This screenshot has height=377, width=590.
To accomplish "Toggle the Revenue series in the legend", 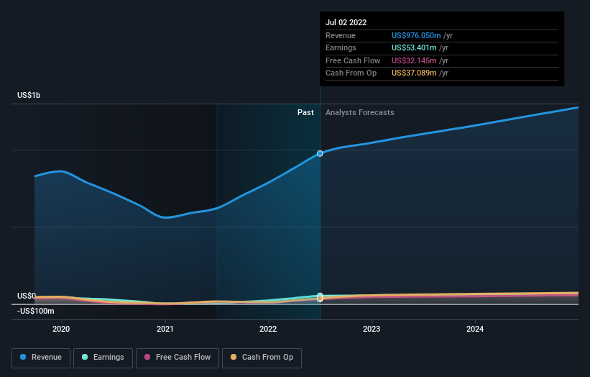I will 41,358.
